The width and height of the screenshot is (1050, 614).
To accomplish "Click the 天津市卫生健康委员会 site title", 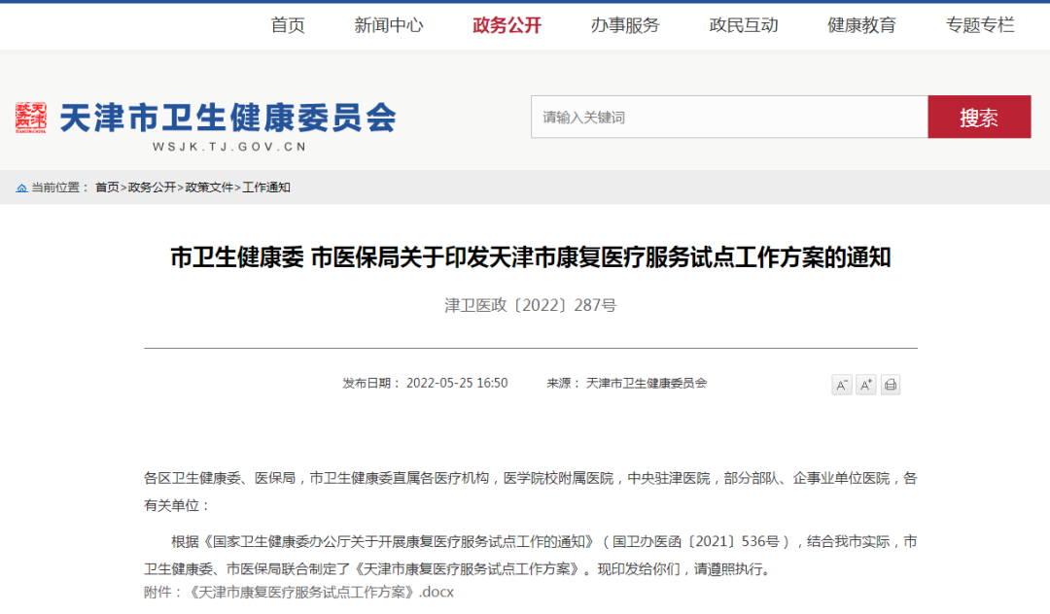I will 228,118.
